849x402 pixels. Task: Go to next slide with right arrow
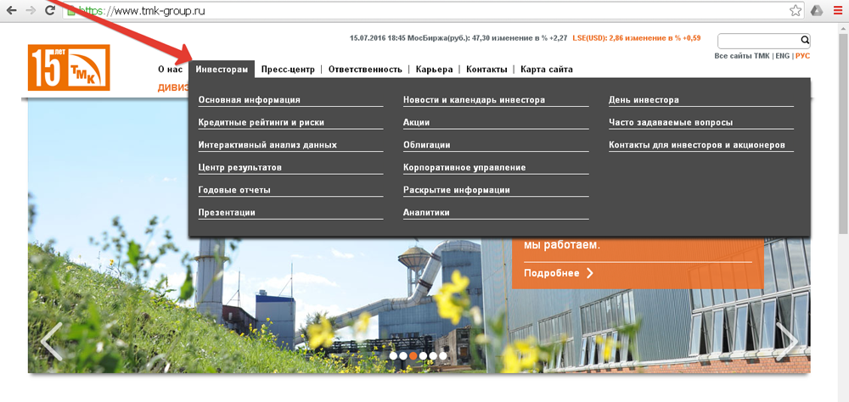click(787, 341)
